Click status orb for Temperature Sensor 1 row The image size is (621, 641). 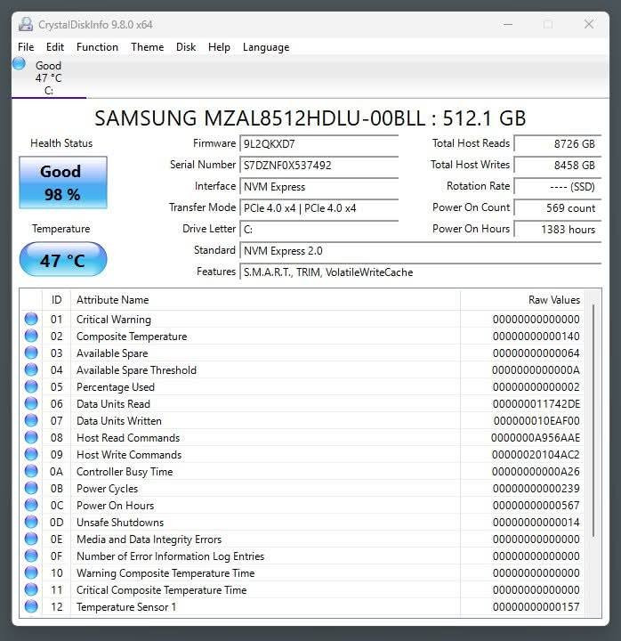click(31, 606)
